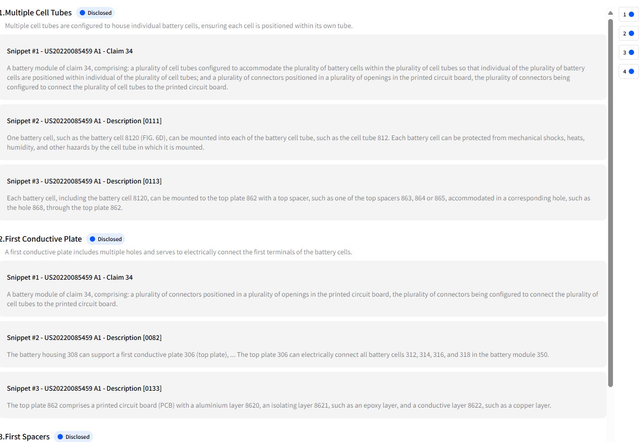Click the scroll-up arrow of the scrollbar
The width and height of the screenshot is (642, 442).
click(x=610, y=13)
